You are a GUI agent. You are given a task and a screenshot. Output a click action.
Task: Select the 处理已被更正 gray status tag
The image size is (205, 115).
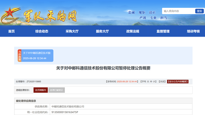pyautogui.click(x=56, y=90)
